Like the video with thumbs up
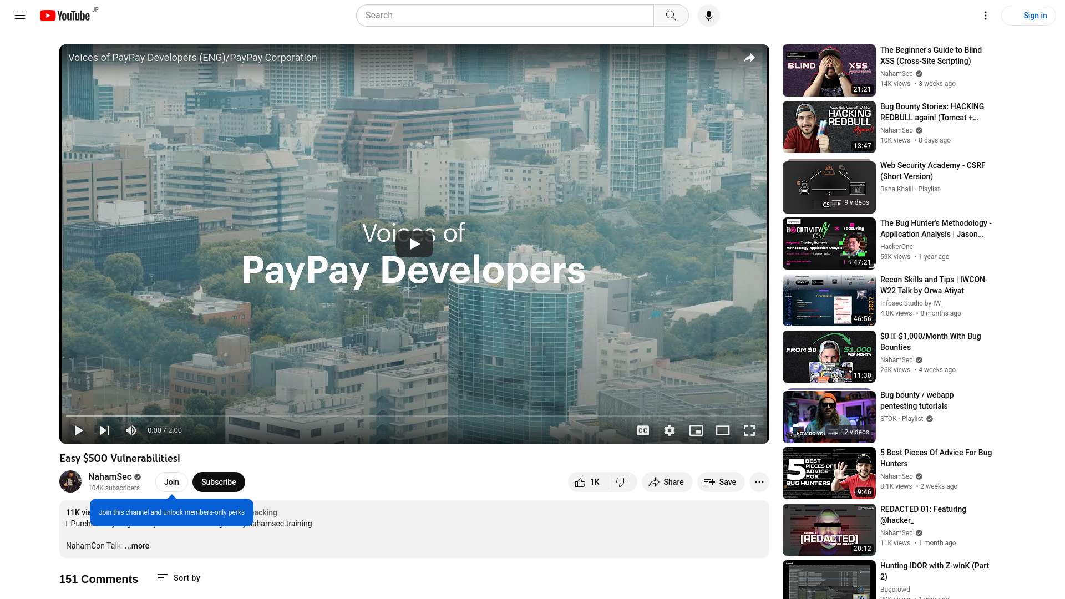The image size is (1065, 599). pyautogui.click(x=588, y=482)
